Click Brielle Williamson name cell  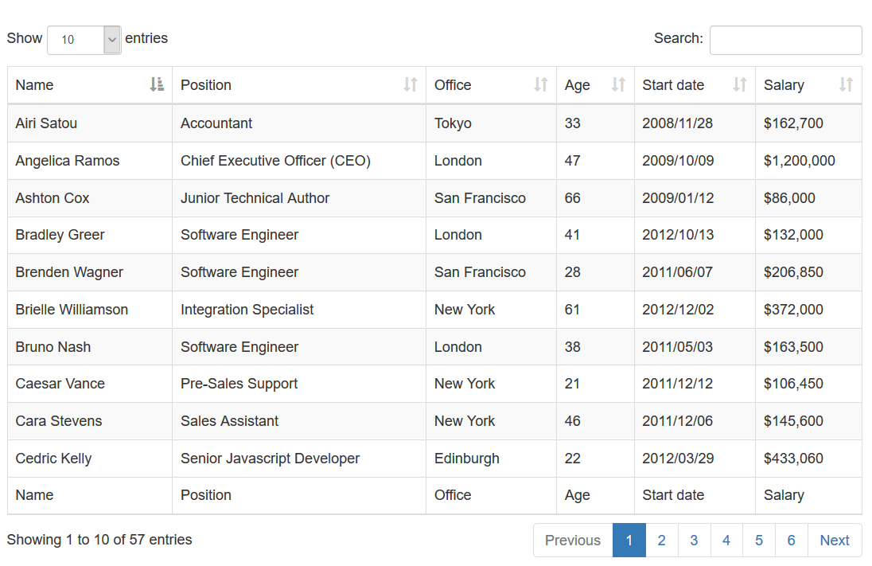[90, 310]
